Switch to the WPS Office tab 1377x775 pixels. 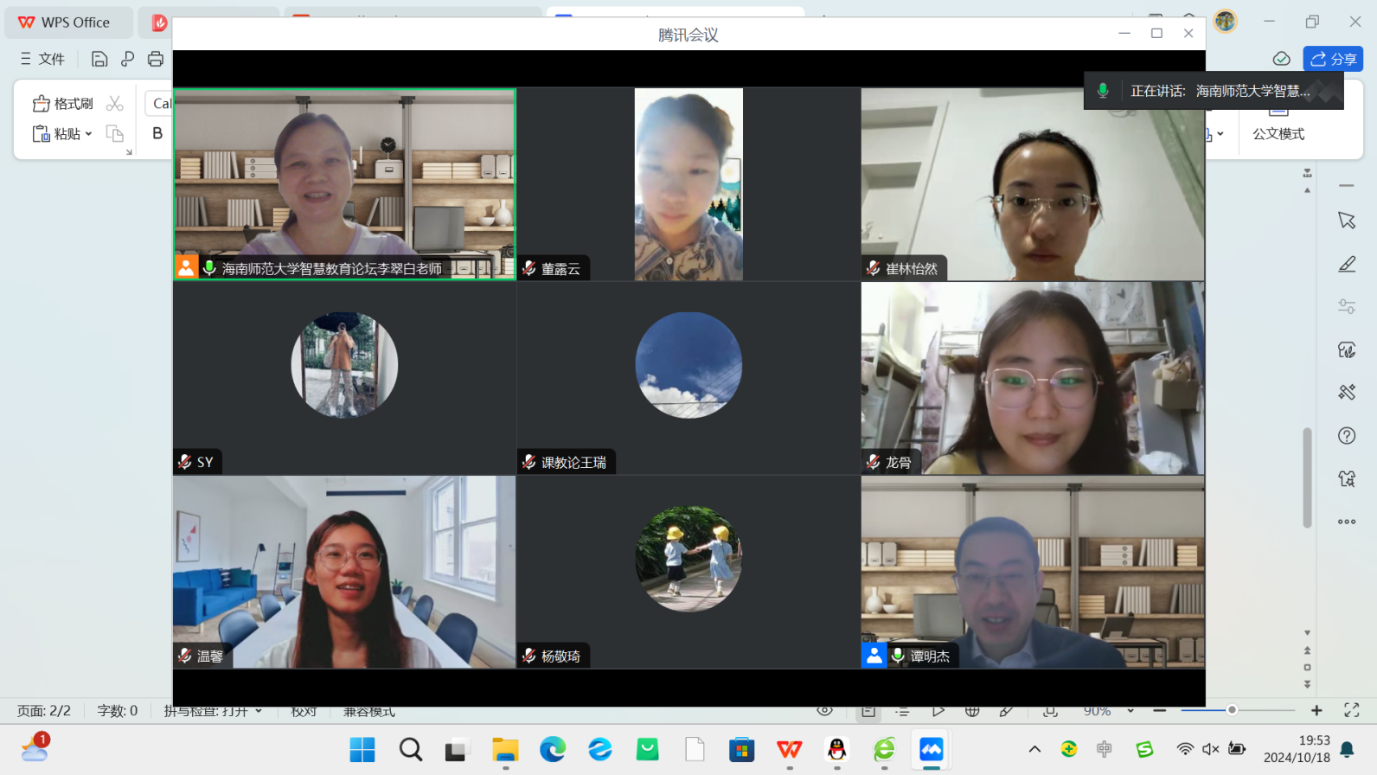point(66,22)
